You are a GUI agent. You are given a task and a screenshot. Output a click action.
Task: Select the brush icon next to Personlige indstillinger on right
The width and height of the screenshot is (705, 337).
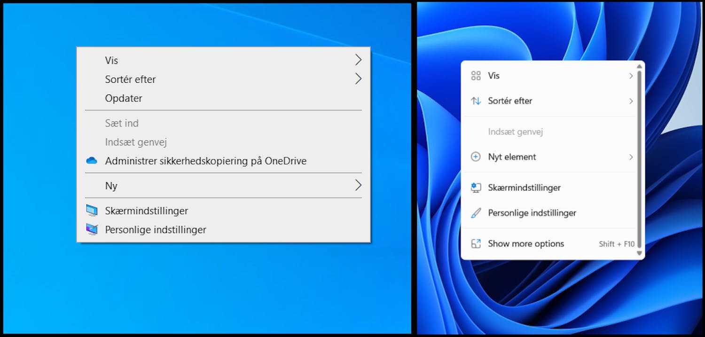476,212
